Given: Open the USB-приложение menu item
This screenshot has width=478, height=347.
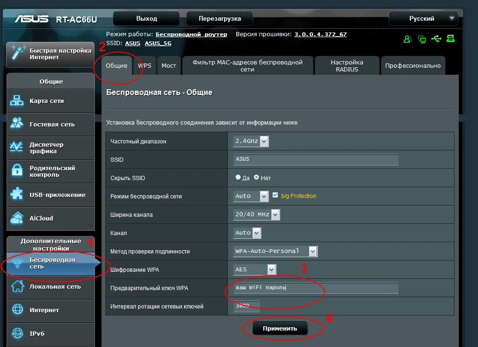Looking at the screenshot, I should click(51, 195).
